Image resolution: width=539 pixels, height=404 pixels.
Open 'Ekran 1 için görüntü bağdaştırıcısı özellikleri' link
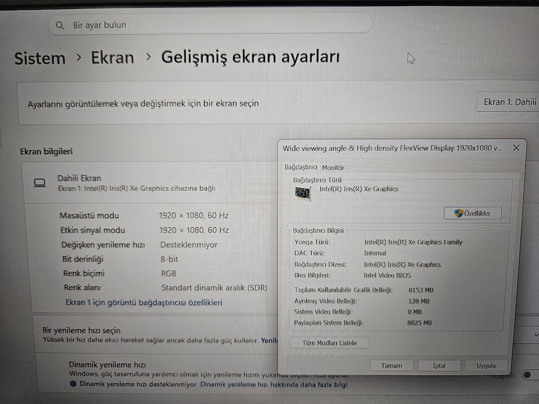tap(144, 302)
